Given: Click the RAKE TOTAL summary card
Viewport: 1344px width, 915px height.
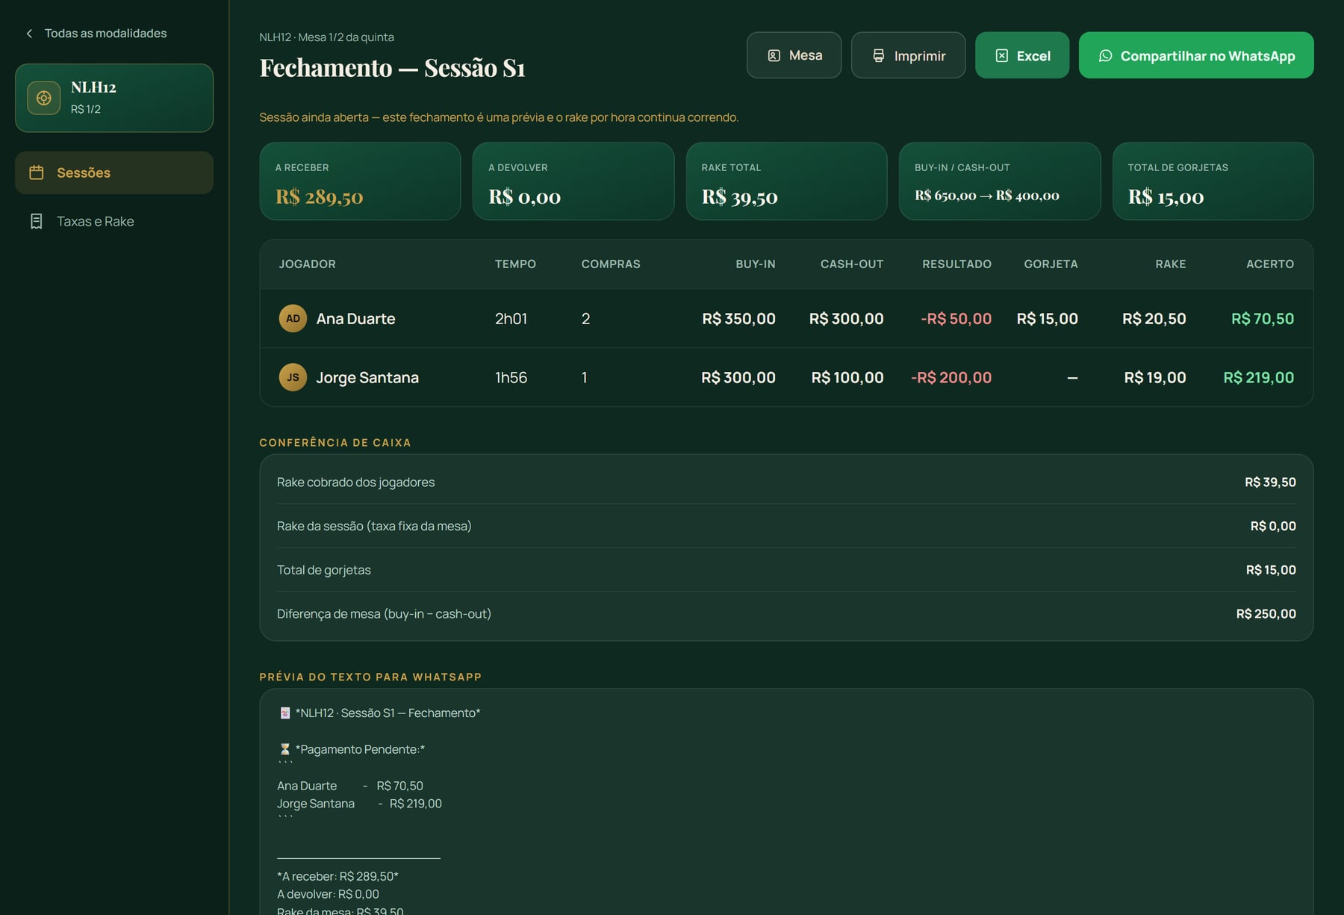Looking at the screenshot, I should [786, 182].
